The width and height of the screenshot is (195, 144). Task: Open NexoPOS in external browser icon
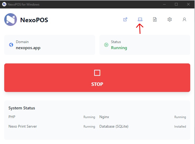125,19
